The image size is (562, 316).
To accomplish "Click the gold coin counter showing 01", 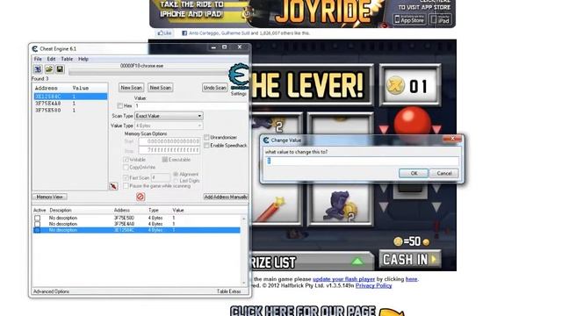I will click(410, 86).
